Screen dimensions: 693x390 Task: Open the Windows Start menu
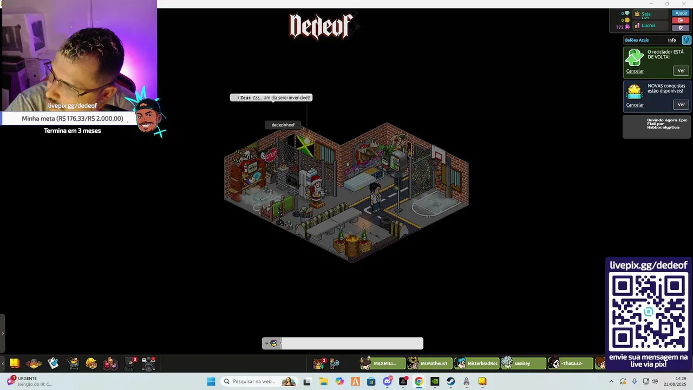point(211,381)
